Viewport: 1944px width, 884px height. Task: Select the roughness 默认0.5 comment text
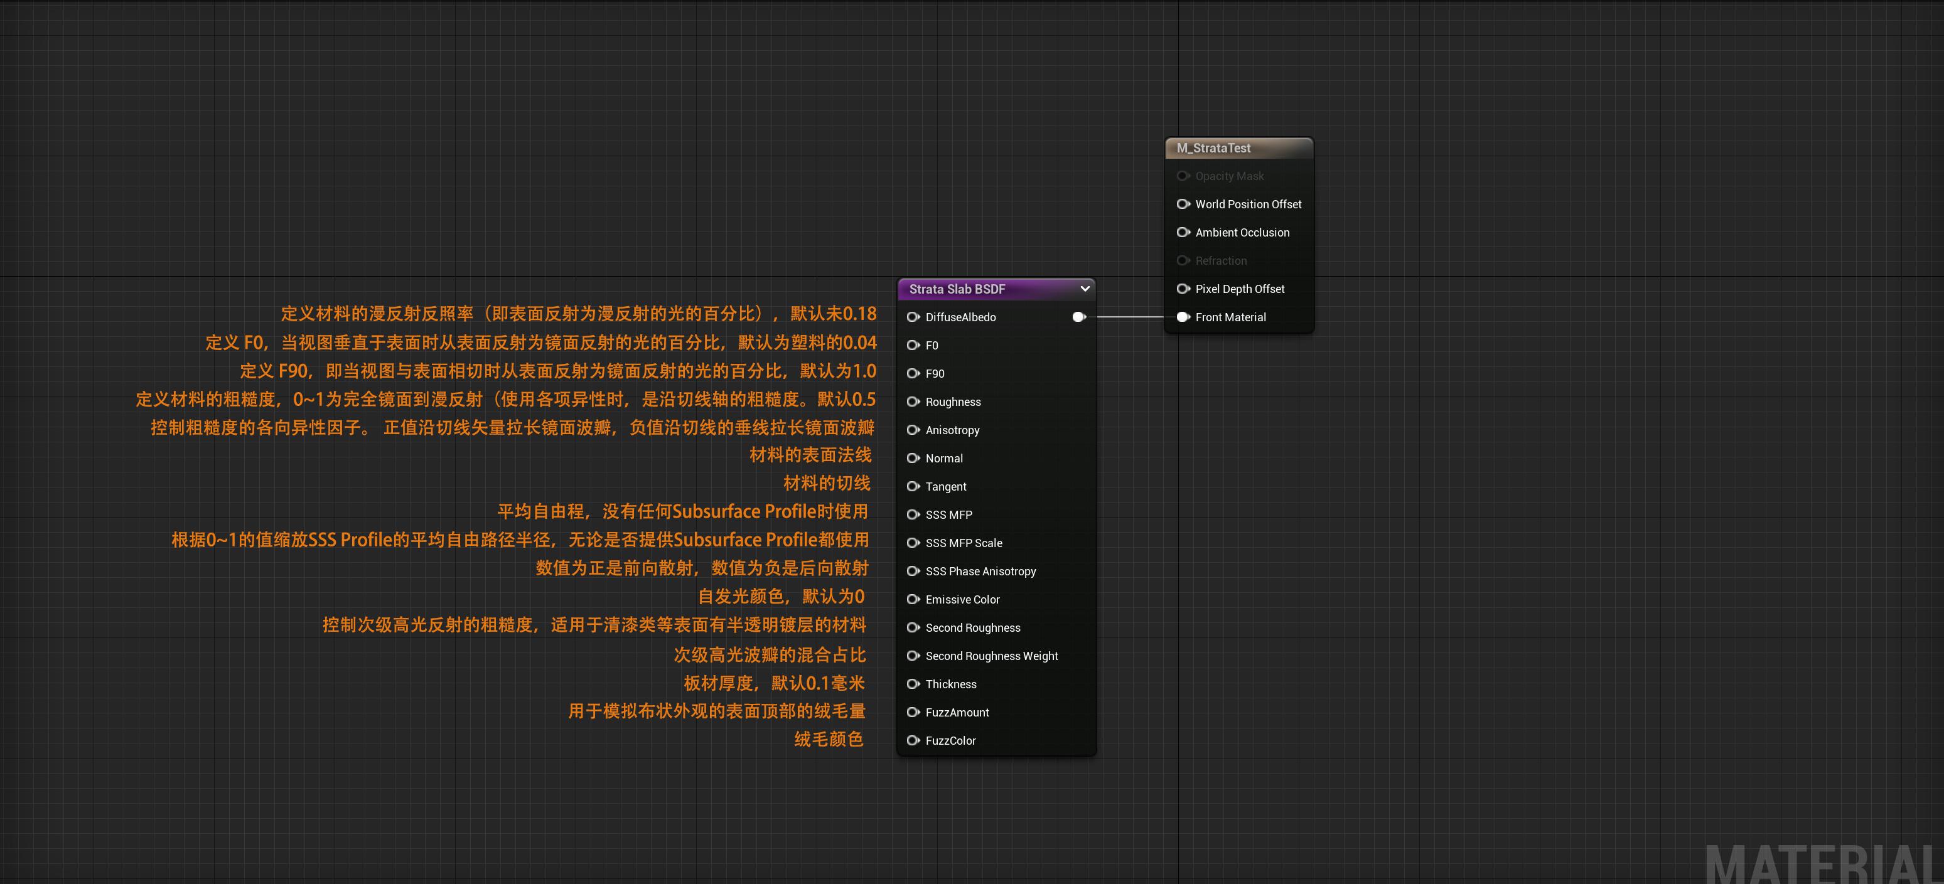pyautogui.click(x=506, y=399)
